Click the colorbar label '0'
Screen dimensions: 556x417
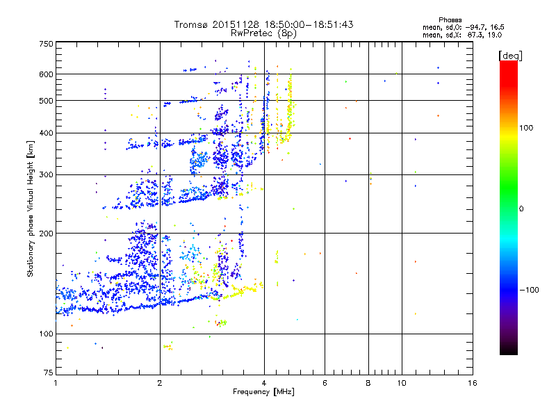click(x=521, y=209)
